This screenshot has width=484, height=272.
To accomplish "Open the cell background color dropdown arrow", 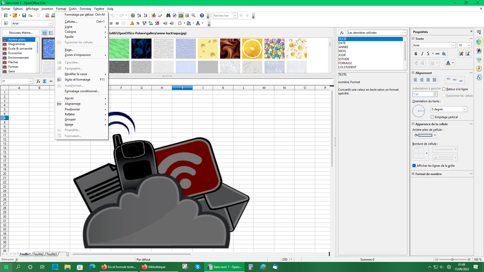I will (435, 135).
